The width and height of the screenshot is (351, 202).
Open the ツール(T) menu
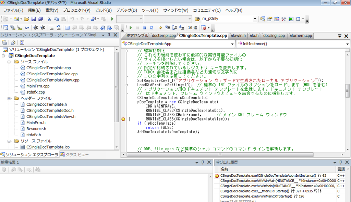pos(150,10)
